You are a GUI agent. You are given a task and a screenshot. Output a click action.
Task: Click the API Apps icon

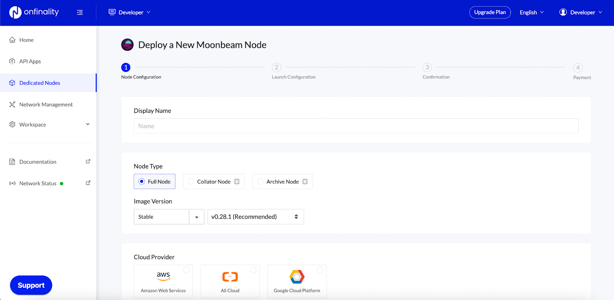pos(12,61)
